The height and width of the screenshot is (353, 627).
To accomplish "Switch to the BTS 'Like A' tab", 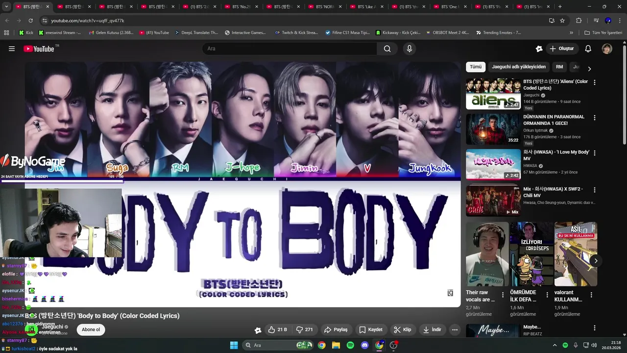I will point(367,7).
